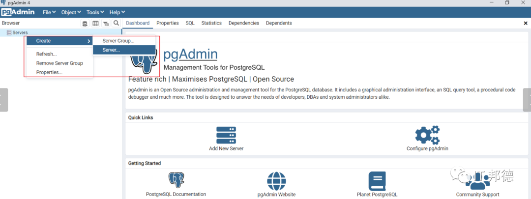Viewport: 531px width, 199px height.
Task: Switch to the Dependents tab
Action: click(x=279, y=23)
